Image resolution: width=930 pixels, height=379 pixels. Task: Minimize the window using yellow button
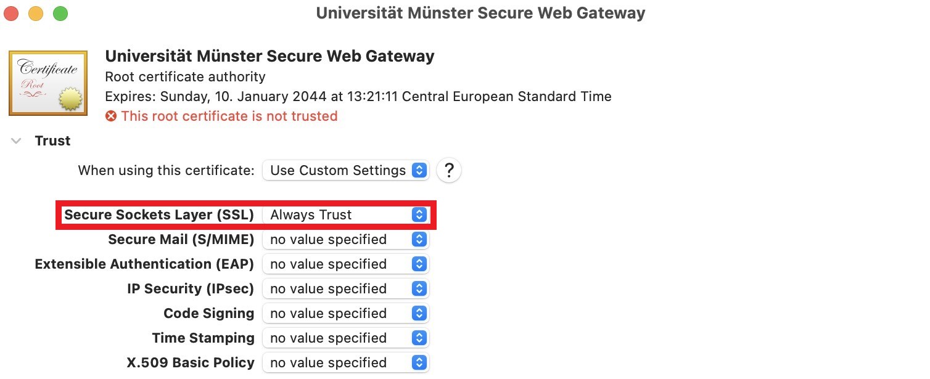pos(36,13)
